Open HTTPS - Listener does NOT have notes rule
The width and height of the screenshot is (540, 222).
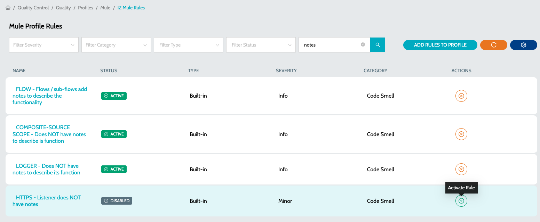[x=47, y=201]
